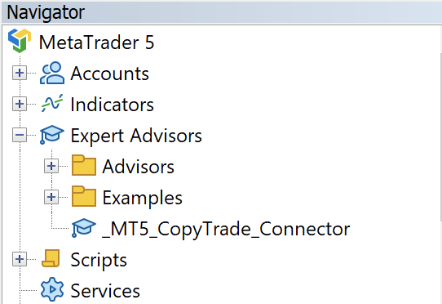Viewport: 442px width, 304px height.
Task: Click the Services gear play icon
Action: point(52,289)
